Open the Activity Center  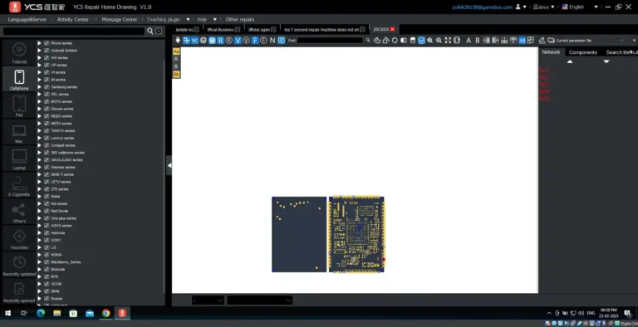point(73,20)
